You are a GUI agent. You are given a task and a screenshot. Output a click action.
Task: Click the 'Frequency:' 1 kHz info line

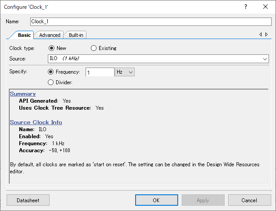click(42, 143)
